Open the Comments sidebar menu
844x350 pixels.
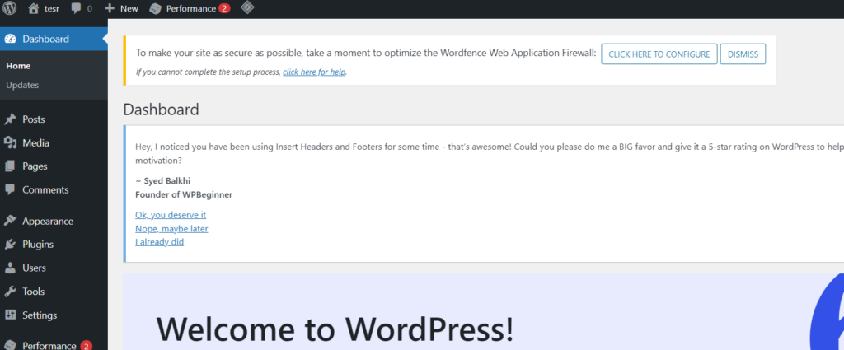(x=45, y=189)
